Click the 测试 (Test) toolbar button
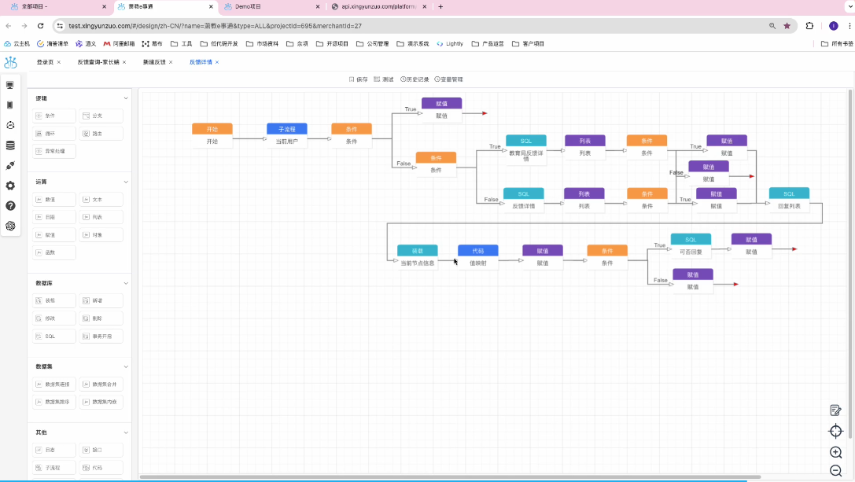Screen dimensions: 855x482 tap(384, 79)
